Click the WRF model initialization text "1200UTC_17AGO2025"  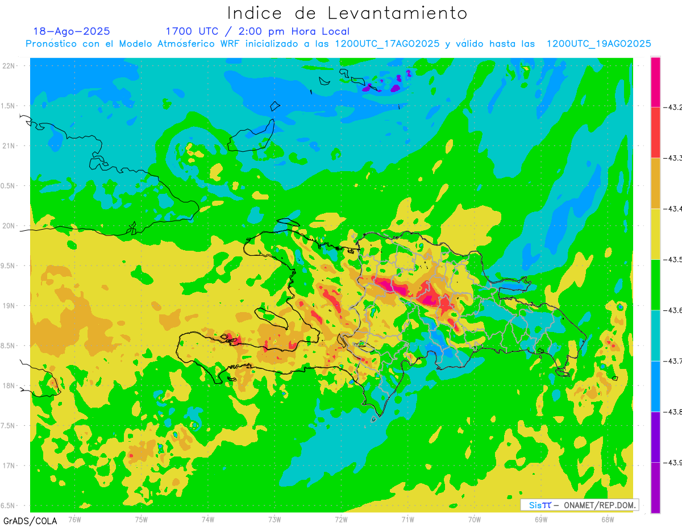click(x=387, y=44)
